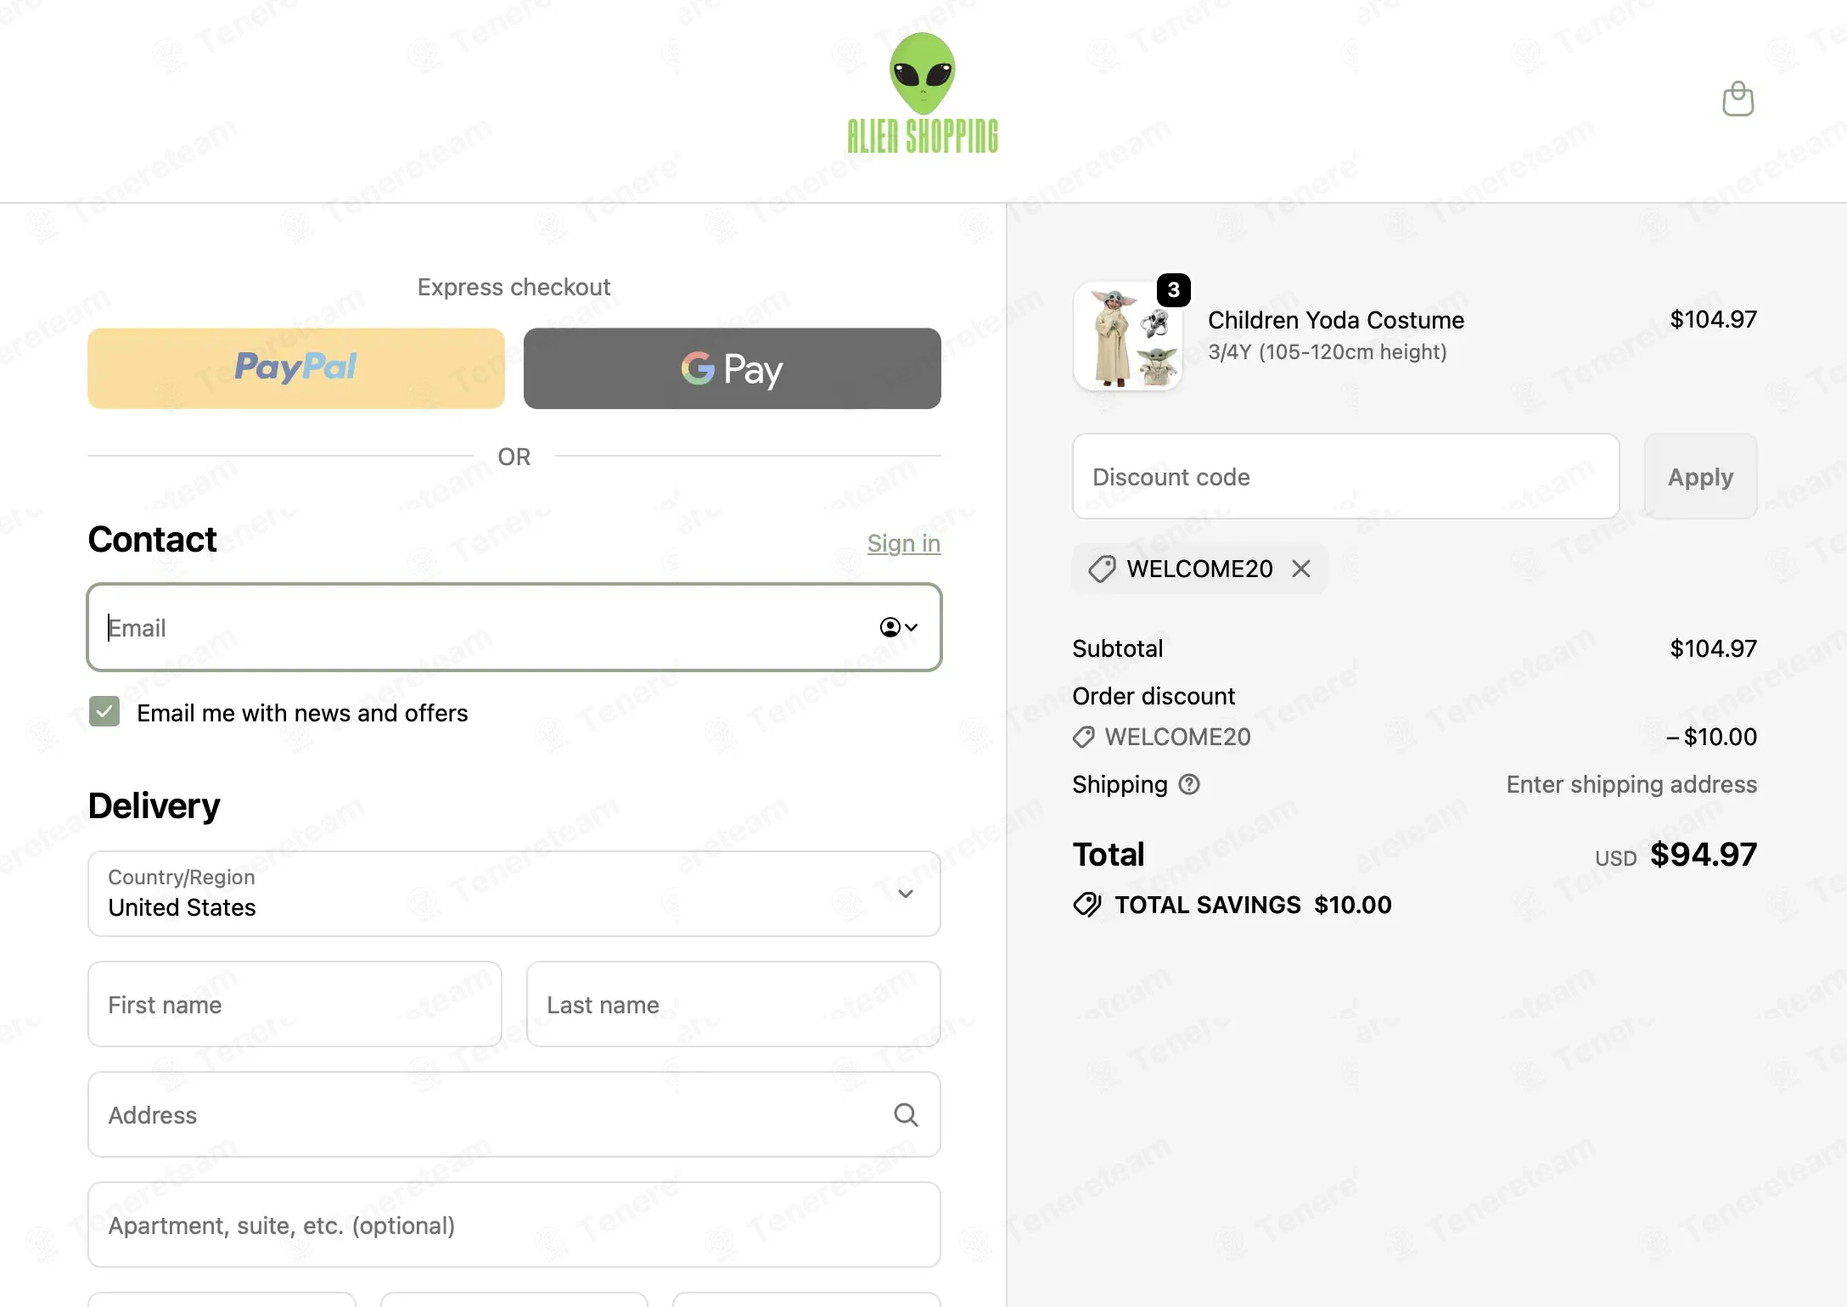Expand the Country/Region dropdown

click(514, 894)
